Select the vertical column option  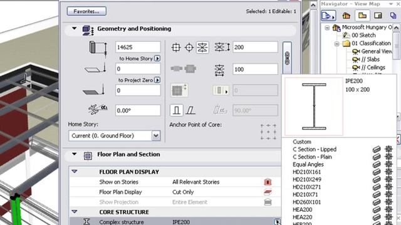(x=177, y=111)
